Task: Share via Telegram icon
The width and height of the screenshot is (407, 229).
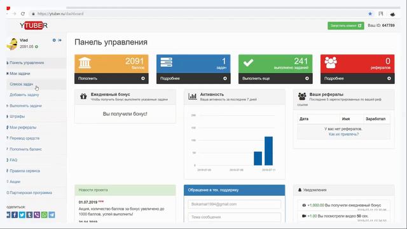Action: point(52,215)
